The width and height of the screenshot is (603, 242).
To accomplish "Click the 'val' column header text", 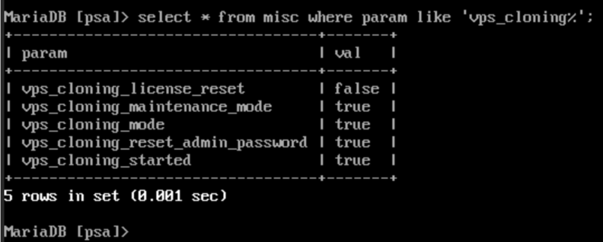I will (x=348, y=53).
